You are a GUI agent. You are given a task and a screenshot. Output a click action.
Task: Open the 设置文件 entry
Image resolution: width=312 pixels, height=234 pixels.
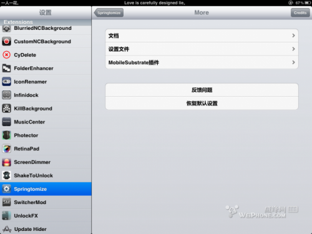click(202, 49)
